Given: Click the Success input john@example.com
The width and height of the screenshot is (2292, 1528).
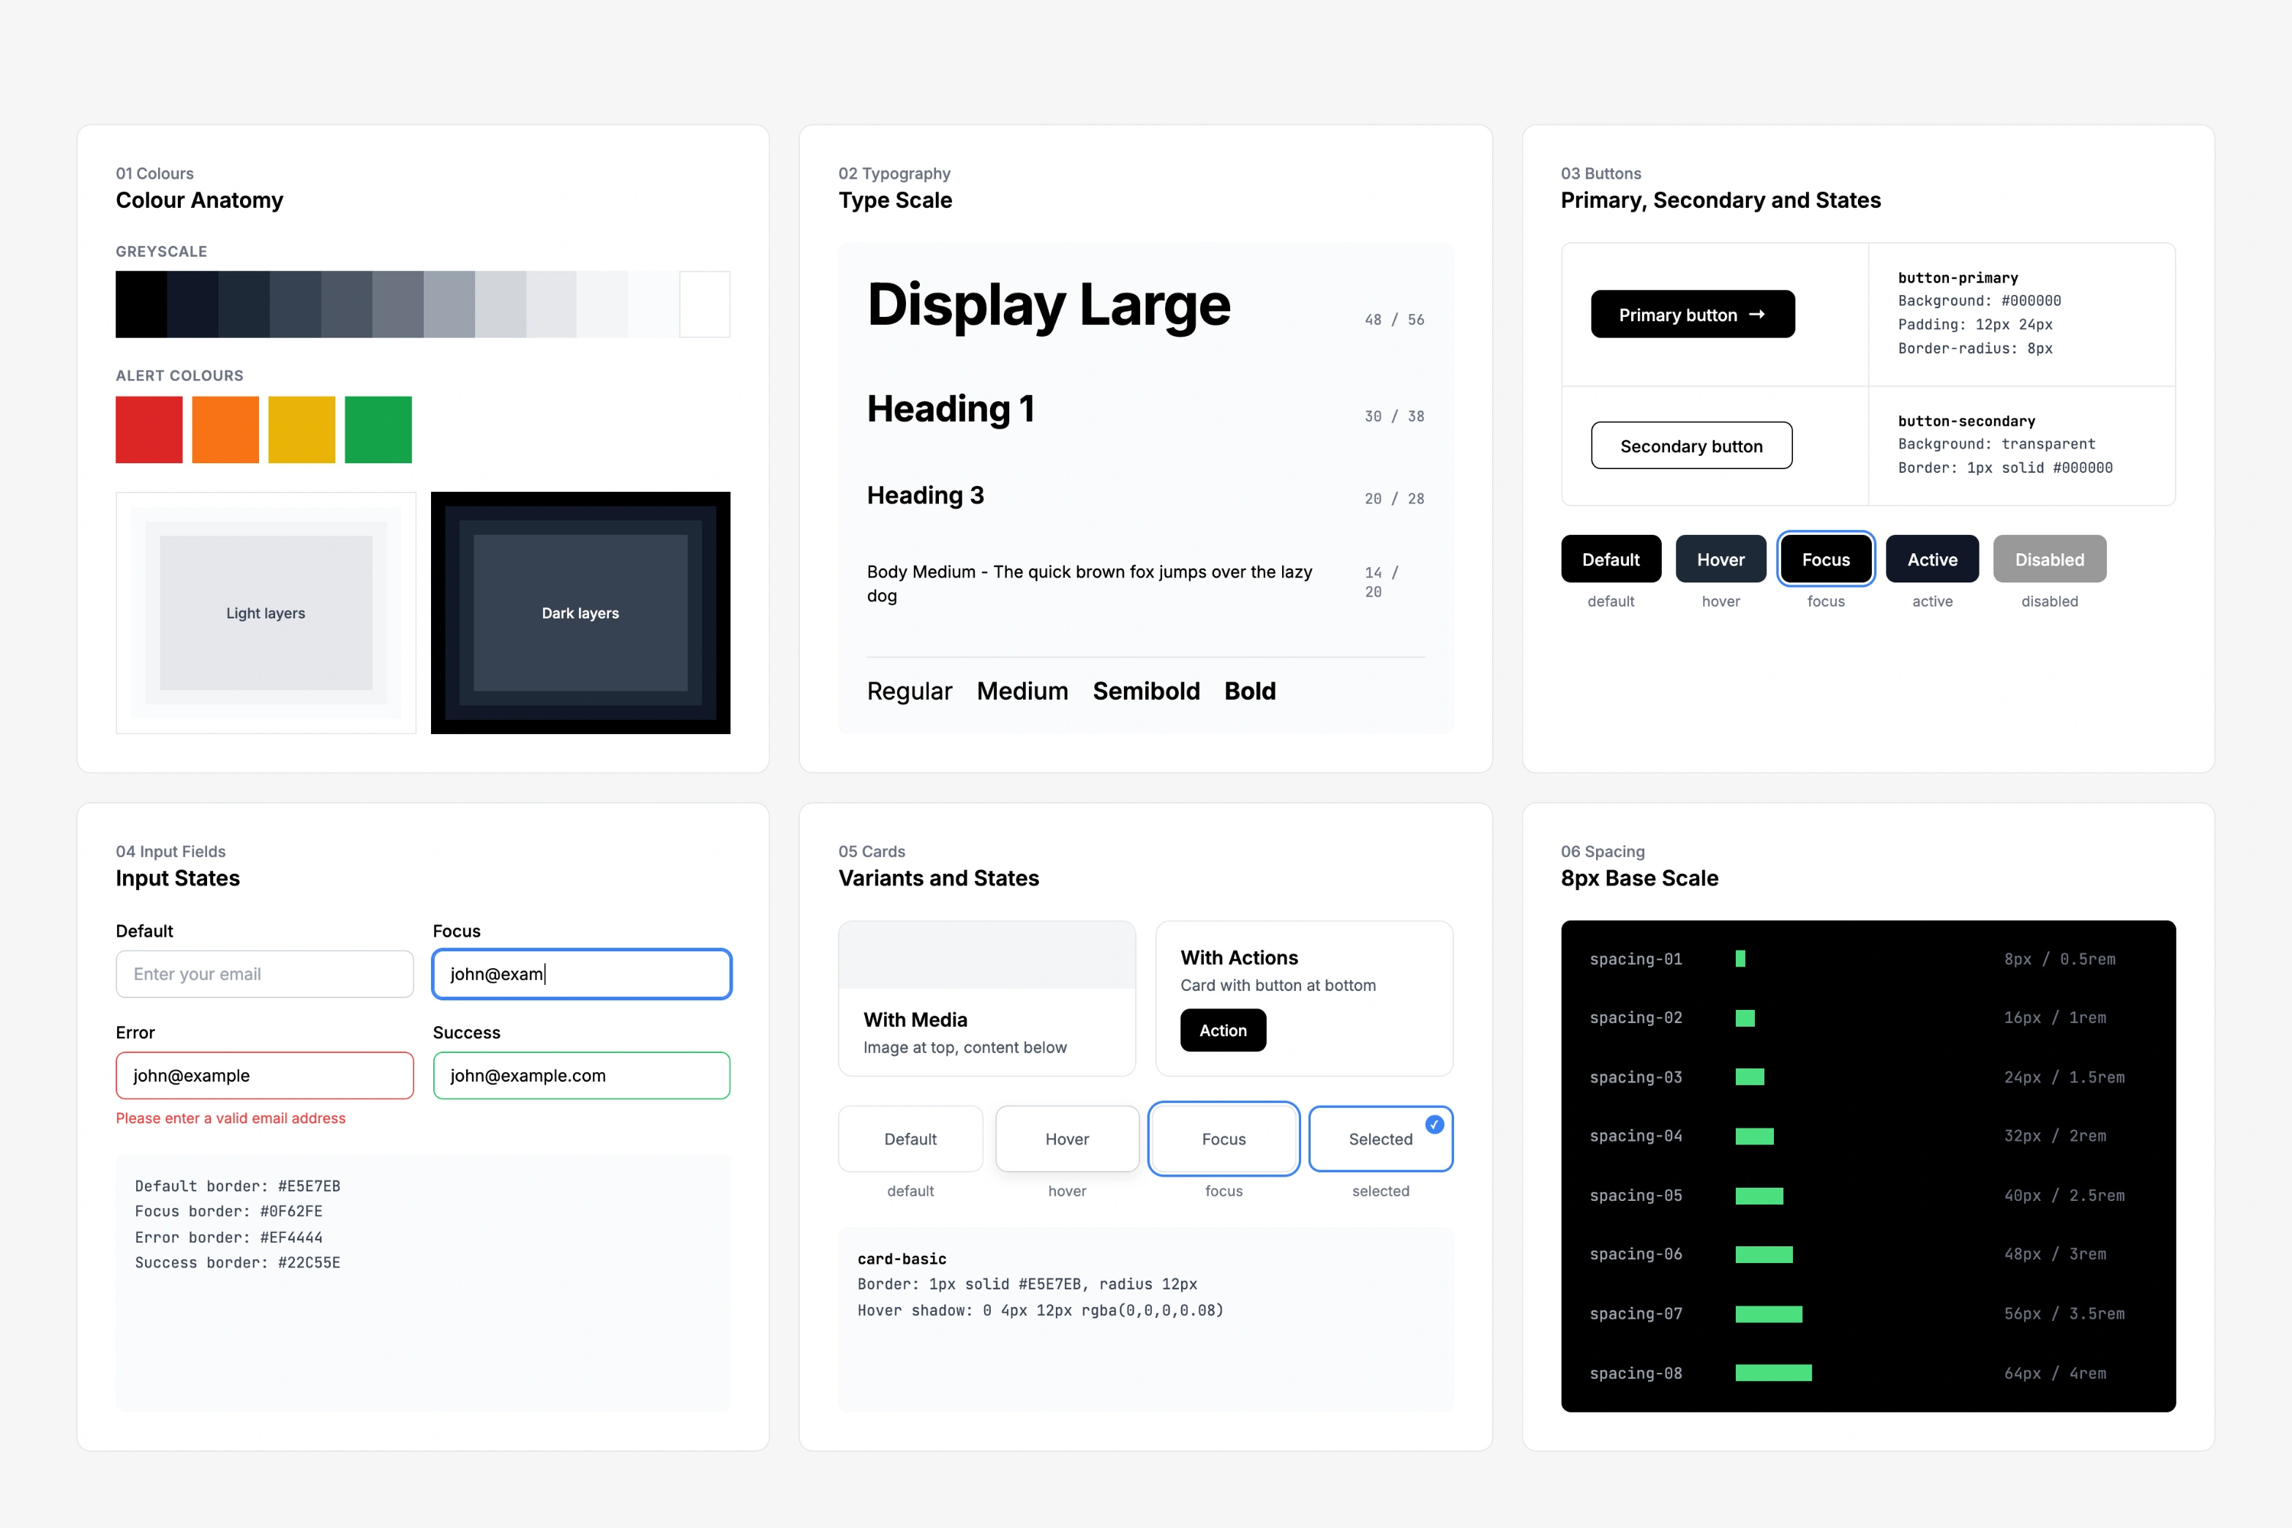Looking at the screenshot, I should (582, 1075).
